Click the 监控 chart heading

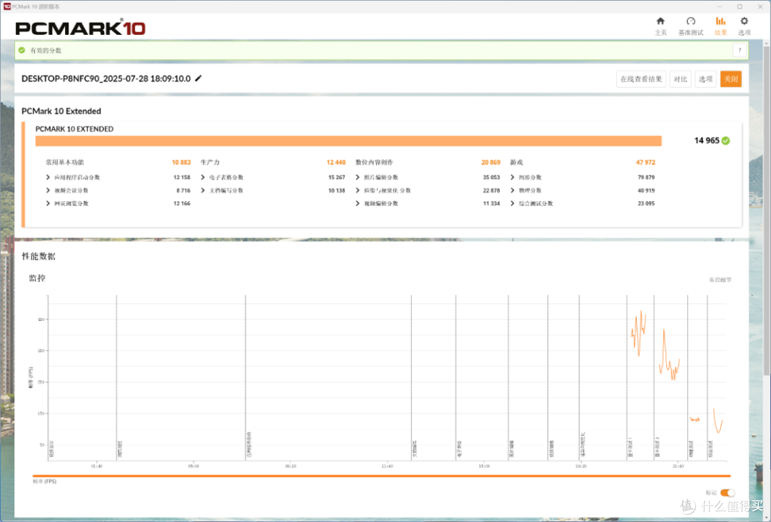(37, 278)
